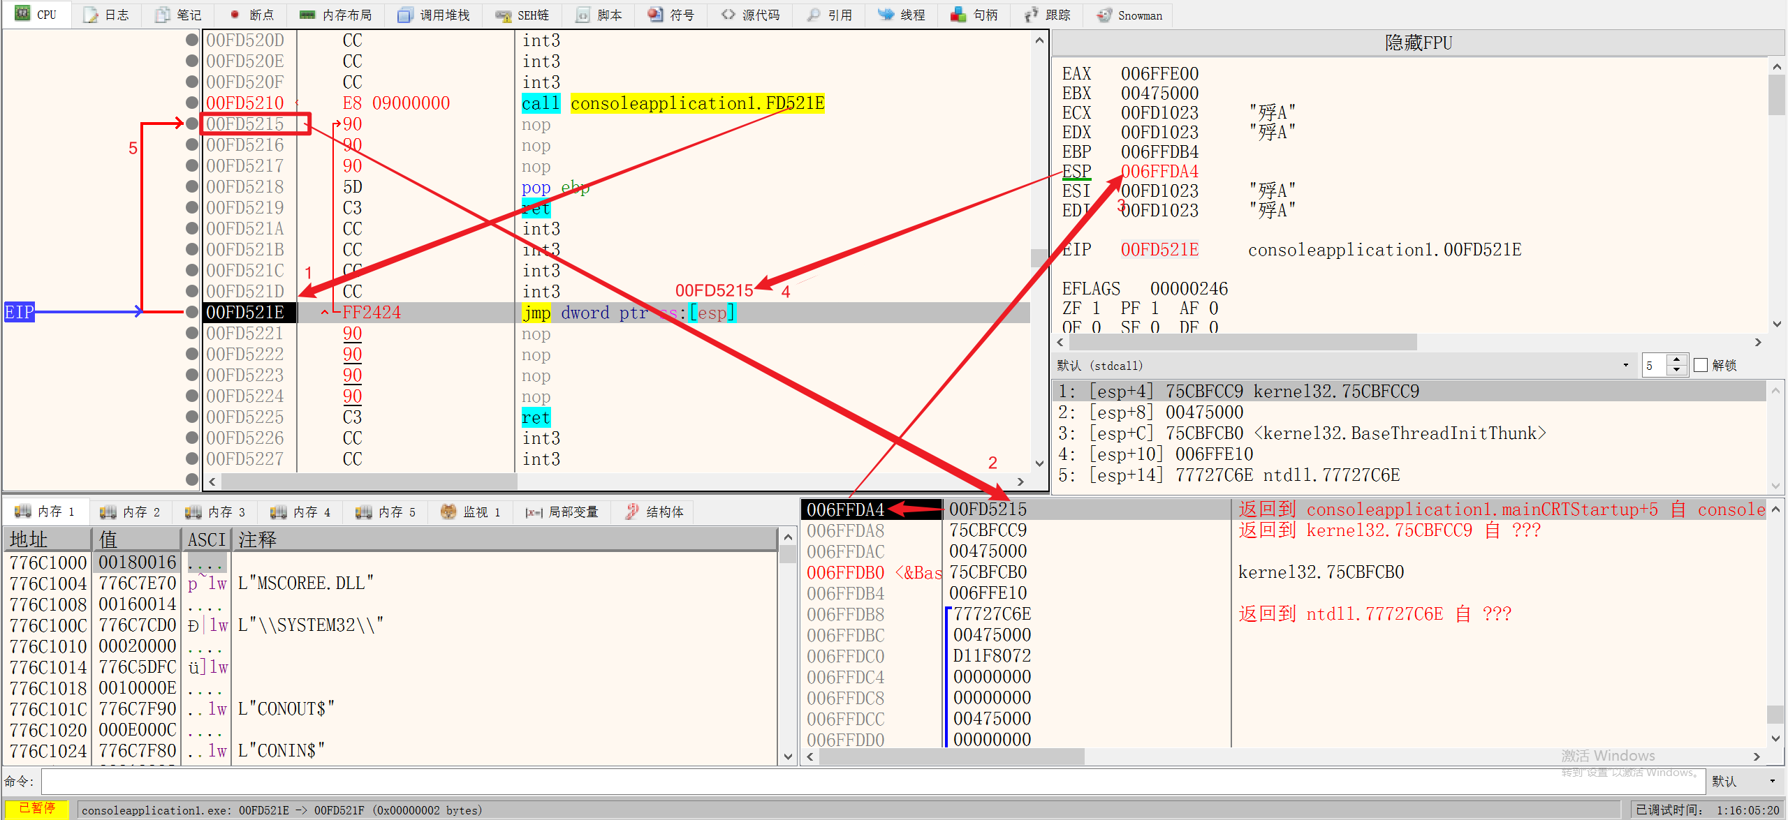Open the 日志 log tab icon
Screen dimensions: 1788x820
coord(91,15)
